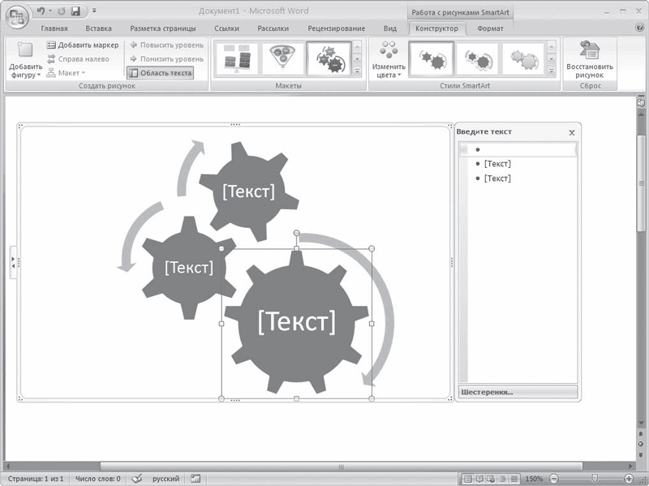The height and width of the screenshot is (486, 649).
Task: Click the Восстановить рисунок reset icon
Action: (x=590, y=50)
